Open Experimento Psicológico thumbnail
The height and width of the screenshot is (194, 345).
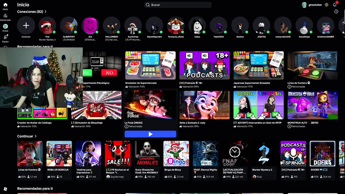[102, 65]
